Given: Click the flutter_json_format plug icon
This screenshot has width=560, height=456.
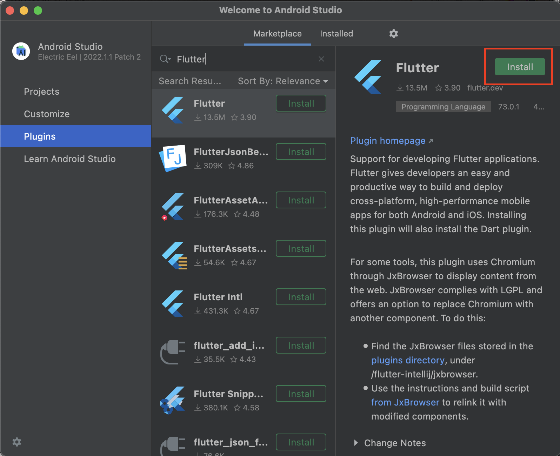Looking at the screenshot, I should 173,446.
